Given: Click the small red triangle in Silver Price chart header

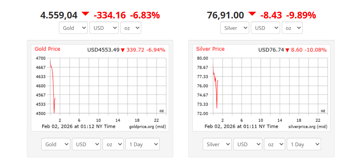Looking at the screenshot, I should click(287, 50).
